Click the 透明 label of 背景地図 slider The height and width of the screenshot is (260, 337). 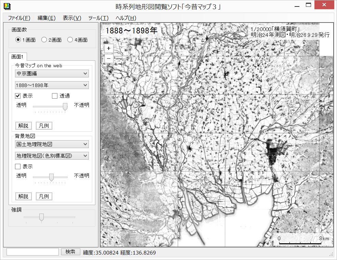[21, 176]
